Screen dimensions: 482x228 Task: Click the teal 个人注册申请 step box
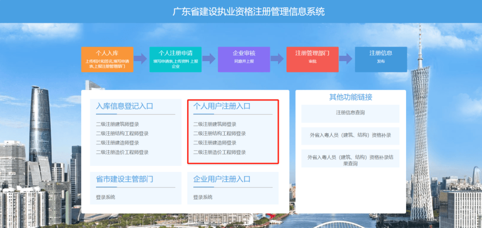(x=175, y=59)
